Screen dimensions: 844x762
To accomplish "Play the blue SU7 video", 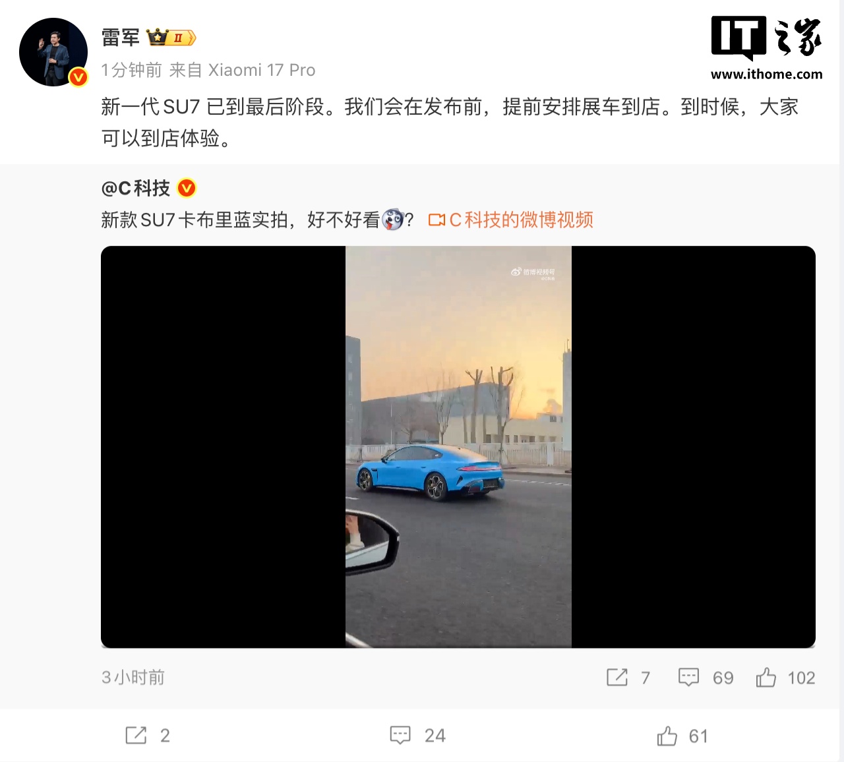I will (x=458, y=447).
